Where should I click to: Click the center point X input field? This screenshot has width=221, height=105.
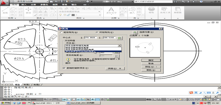(x=91, y=38)
